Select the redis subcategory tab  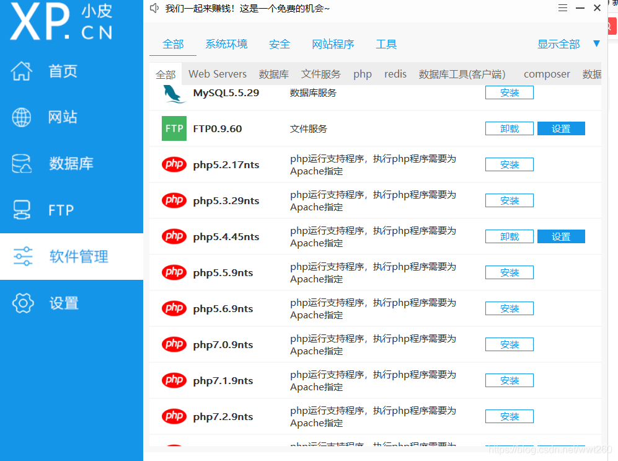[x=395, y=74]
